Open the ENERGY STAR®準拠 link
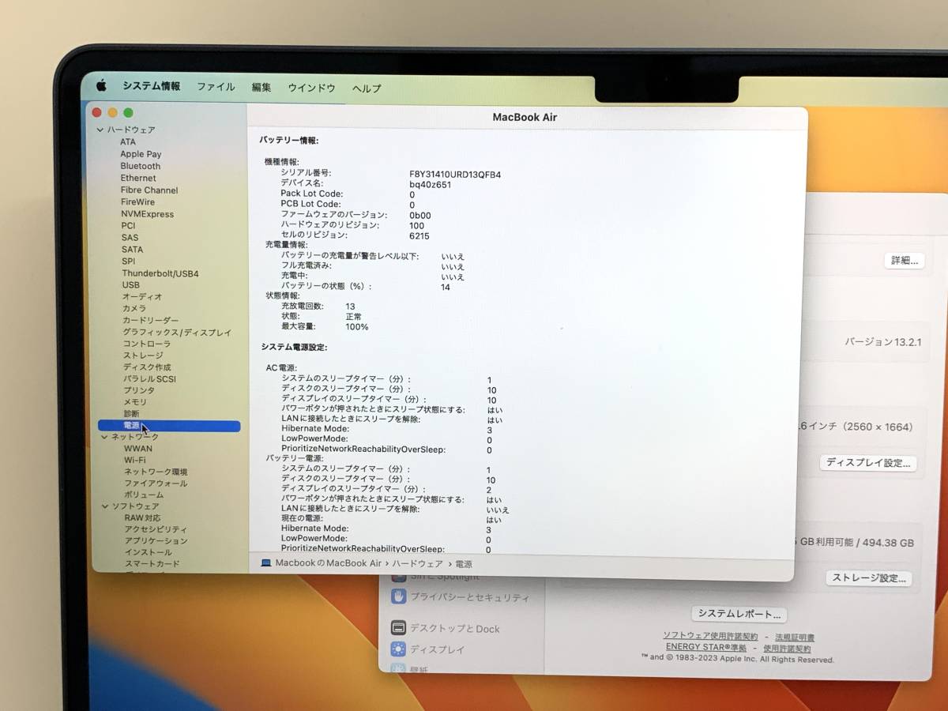Image resolution: width=948 pixels, height=711 pixels. [x=706, y=648]
